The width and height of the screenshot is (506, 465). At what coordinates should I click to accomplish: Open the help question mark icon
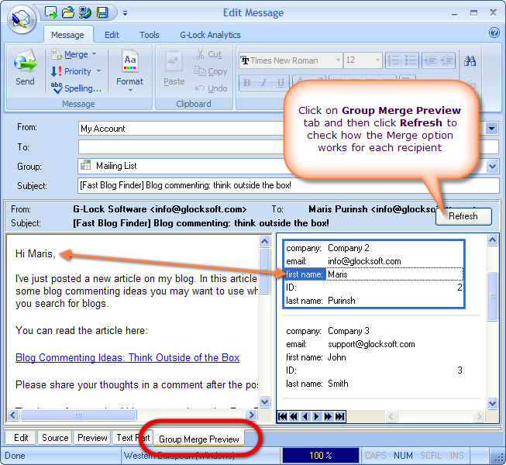[x=494, y=33]
